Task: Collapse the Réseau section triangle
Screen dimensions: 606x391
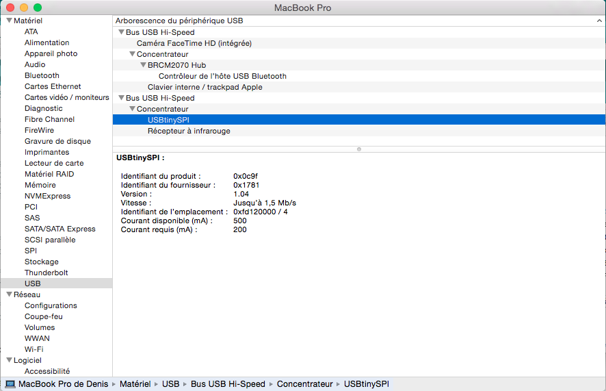Action: [x=10, y=294]
